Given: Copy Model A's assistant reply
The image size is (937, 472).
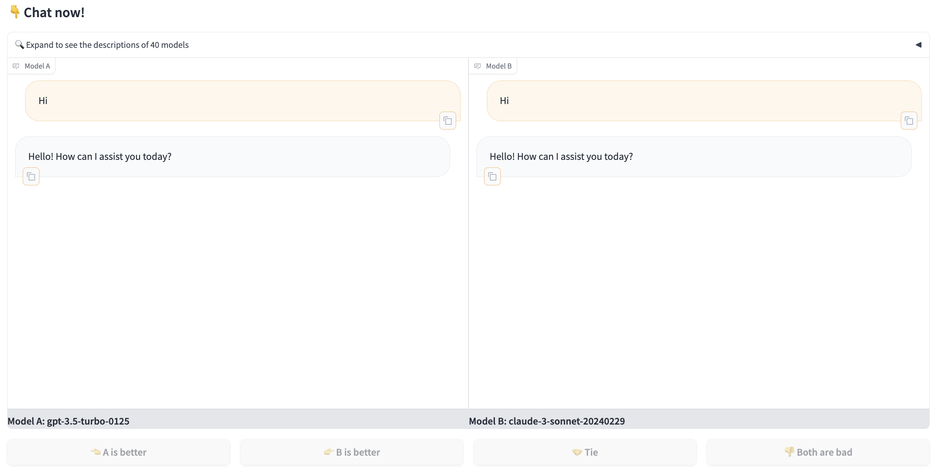Looking at the screenshot, I should pyautogui.click(x=31, y=177).
